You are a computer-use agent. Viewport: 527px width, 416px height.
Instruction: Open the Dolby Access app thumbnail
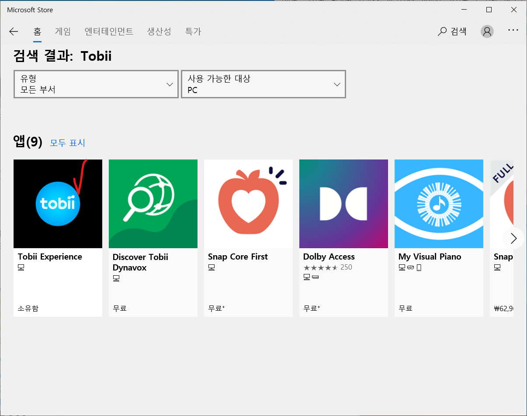pyautogui.click(x=343, y=204)
